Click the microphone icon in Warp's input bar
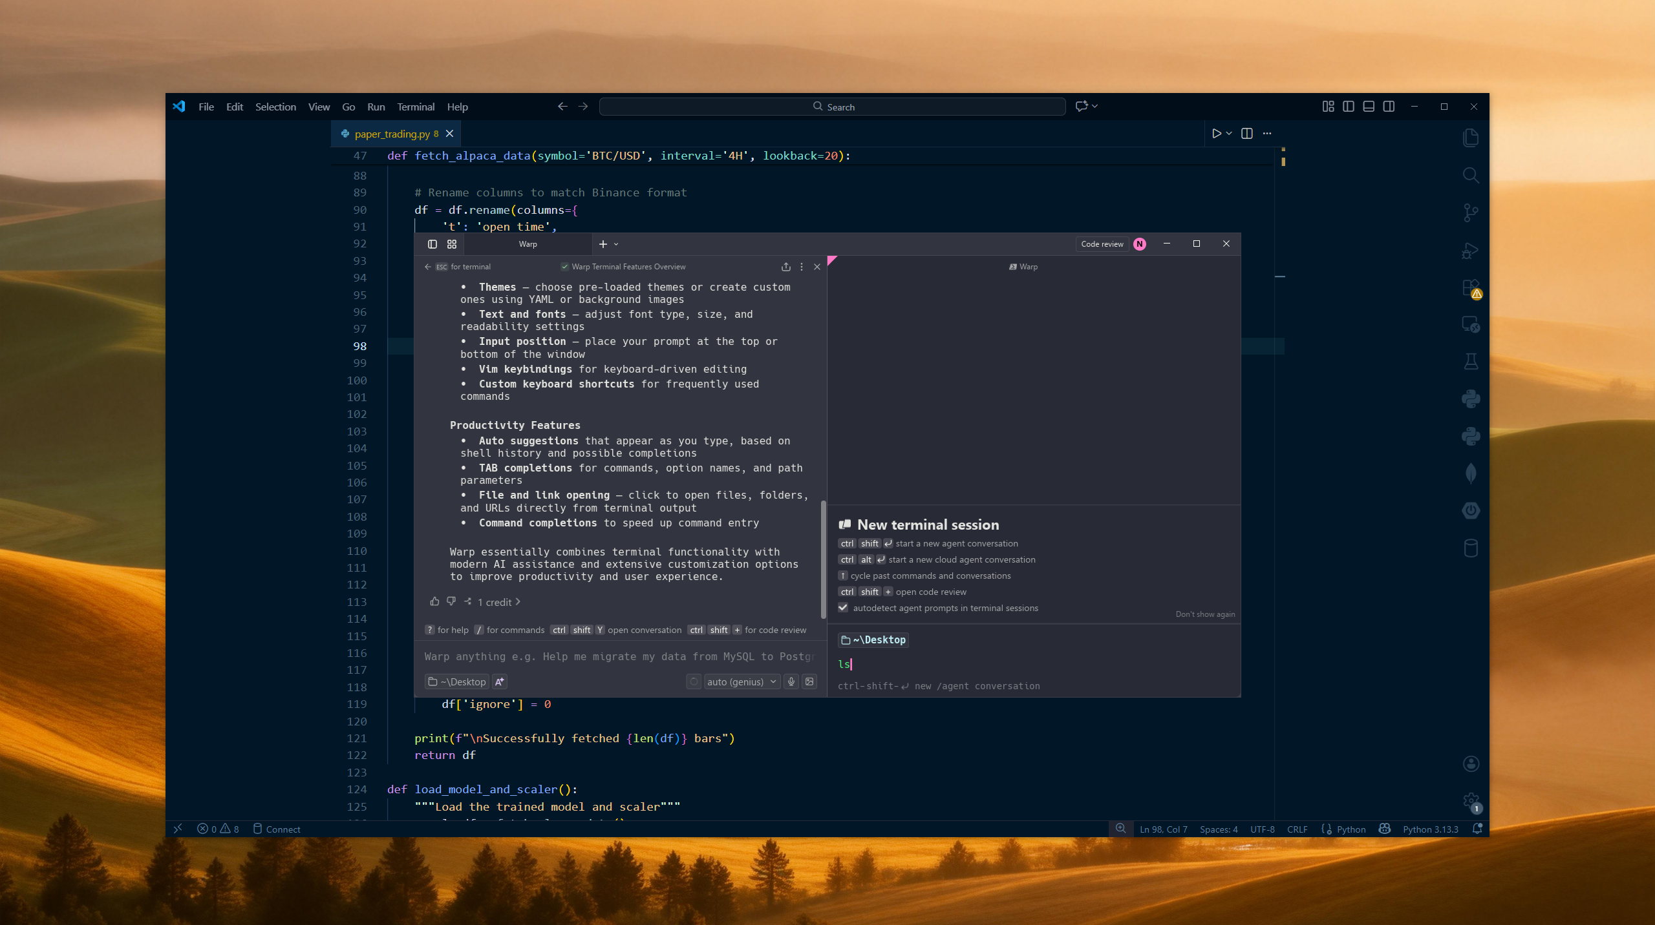Image resolution: width=1655 pixels, height=925 pixels. coord(791,681)
